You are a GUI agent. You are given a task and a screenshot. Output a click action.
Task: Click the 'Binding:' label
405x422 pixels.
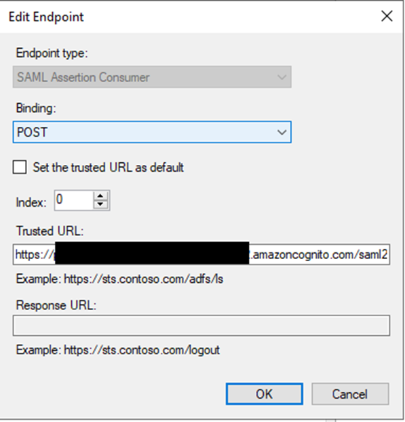(x=36, y=108)
